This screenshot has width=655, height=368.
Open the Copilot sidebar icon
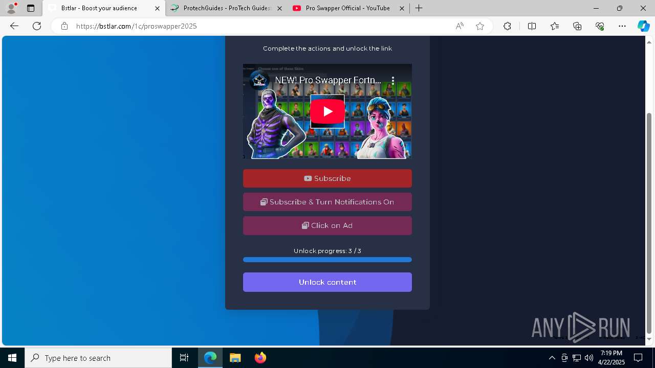[643, 26]
